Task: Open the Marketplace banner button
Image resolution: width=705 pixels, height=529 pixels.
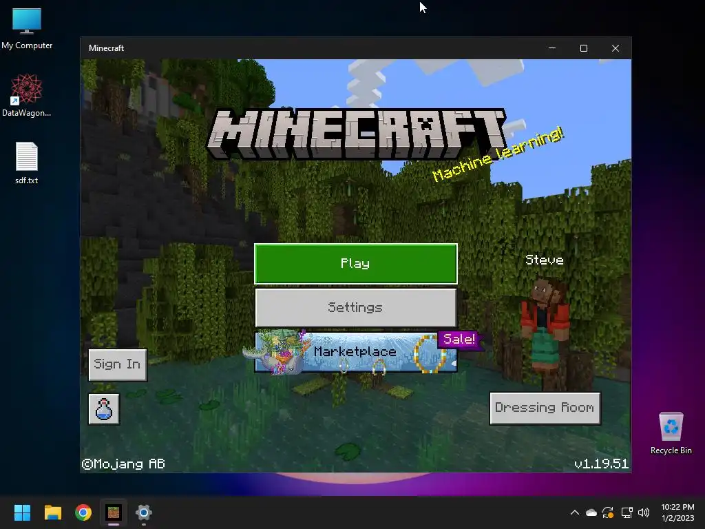Action: 356,352
